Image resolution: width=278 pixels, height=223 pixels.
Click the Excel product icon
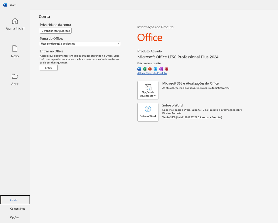(x=145, y=69)
